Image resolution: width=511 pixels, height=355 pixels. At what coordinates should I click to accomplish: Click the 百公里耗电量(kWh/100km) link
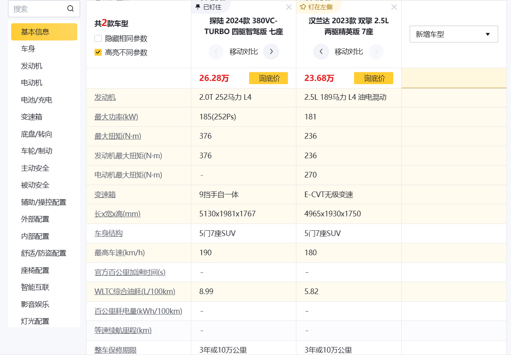(x=138, y=311)
